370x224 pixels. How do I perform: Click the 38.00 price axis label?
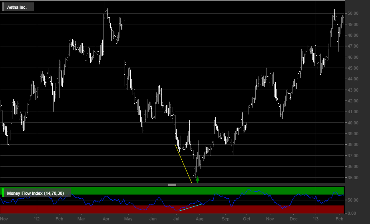(353, 145)
